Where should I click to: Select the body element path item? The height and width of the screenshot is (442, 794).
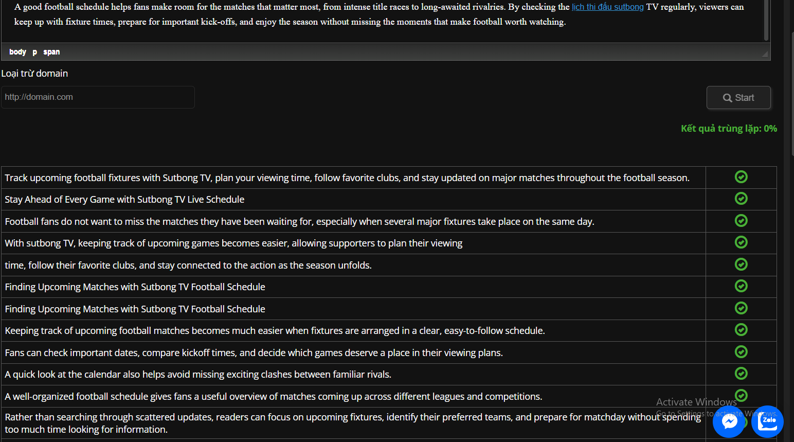point(17,52)
